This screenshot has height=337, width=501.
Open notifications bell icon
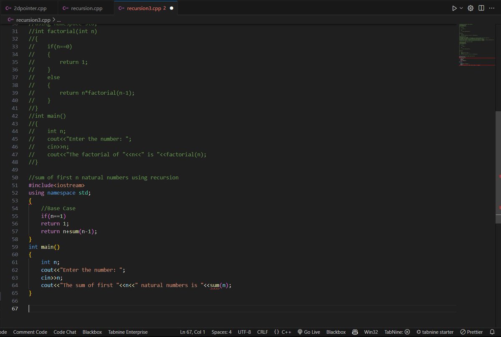click(x=492, y=332)
